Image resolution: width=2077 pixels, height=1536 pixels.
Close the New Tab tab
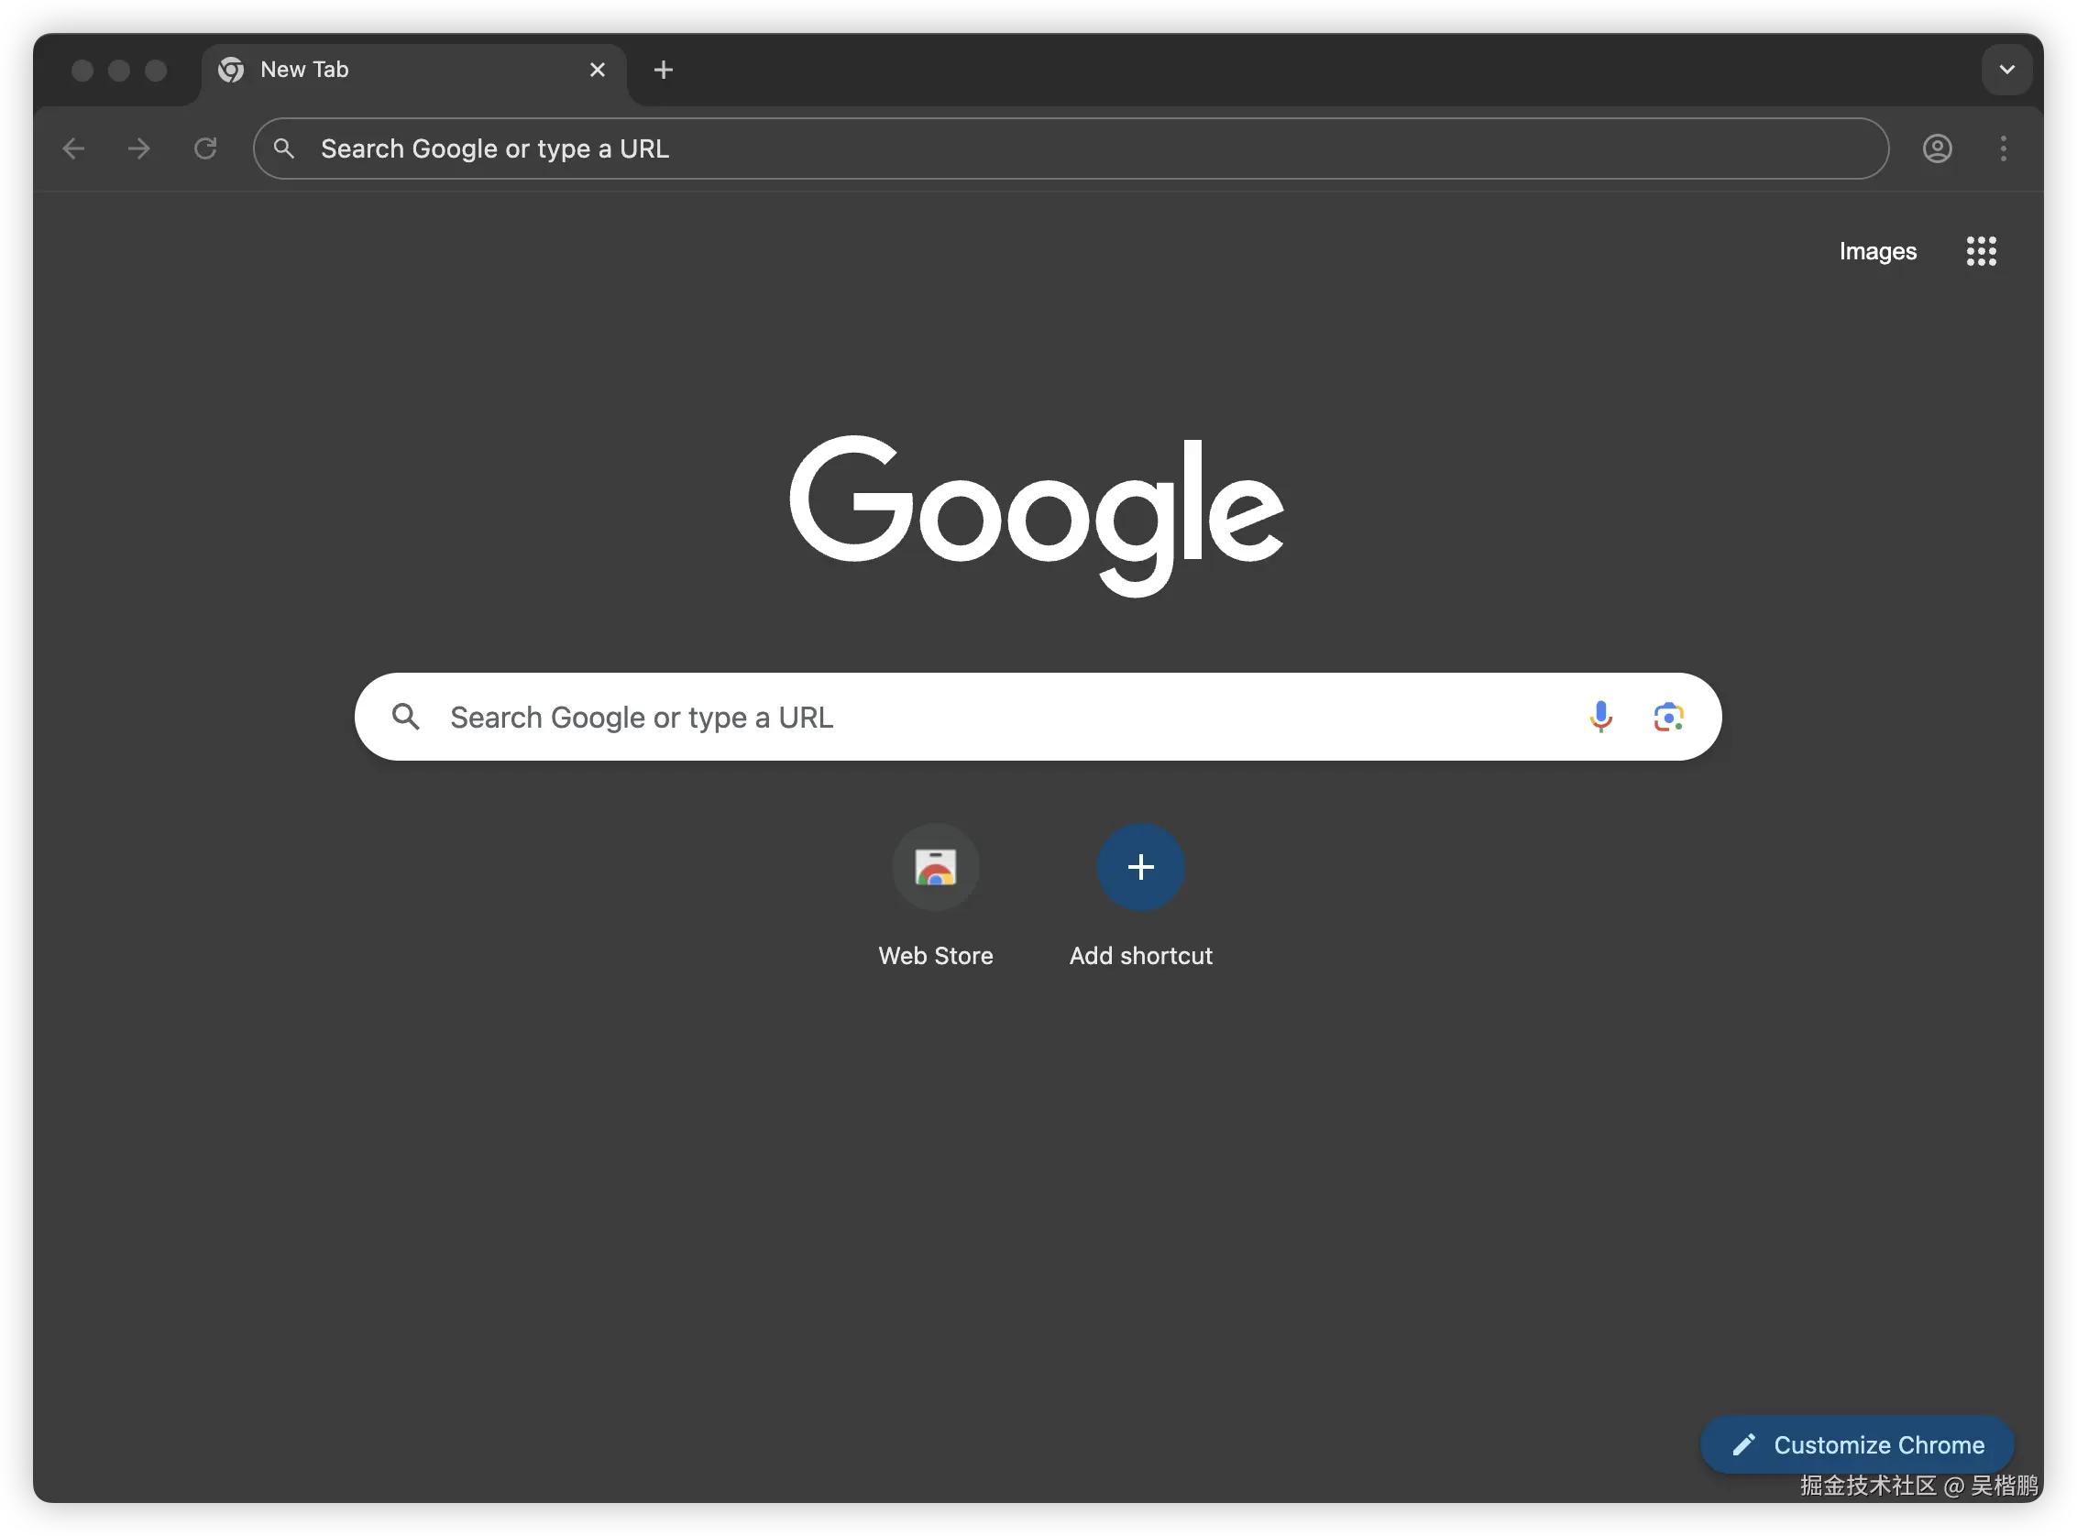598,69
